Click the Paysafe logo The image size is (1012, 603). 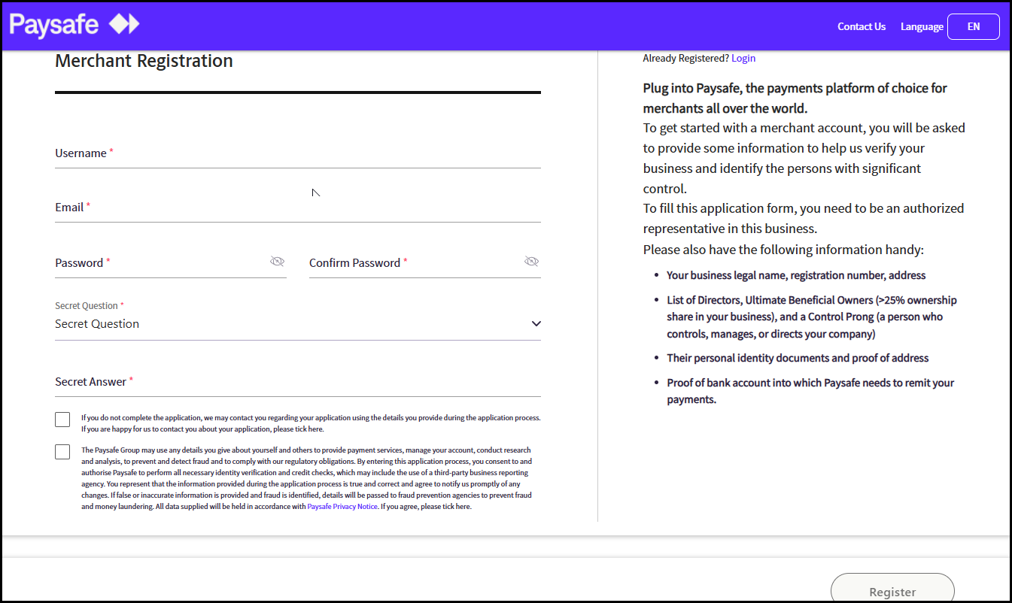[74, 25]
